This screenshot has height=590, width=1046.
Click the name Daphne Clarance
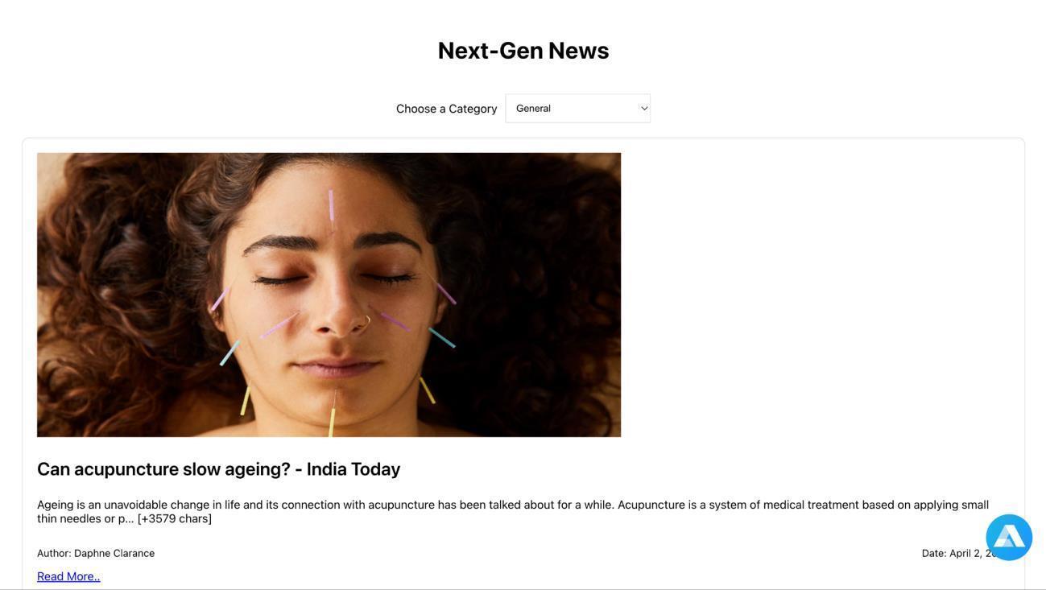pos(114,553)
